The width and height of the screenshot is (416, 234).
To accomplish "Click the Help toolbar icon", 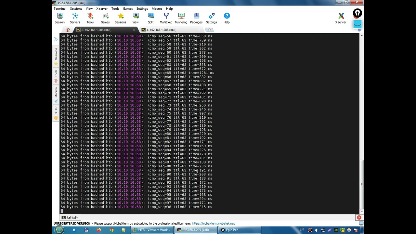I will 227,18.
